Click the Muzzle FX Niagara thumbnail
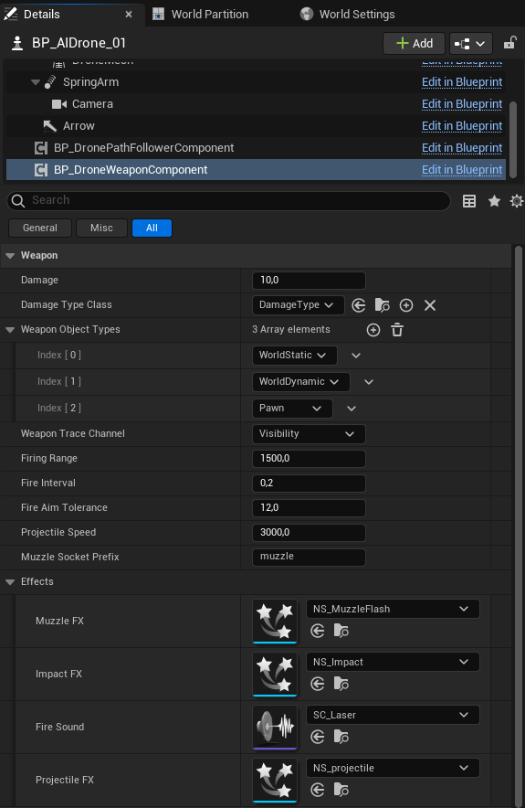525x808 pixels. [275, 621]
